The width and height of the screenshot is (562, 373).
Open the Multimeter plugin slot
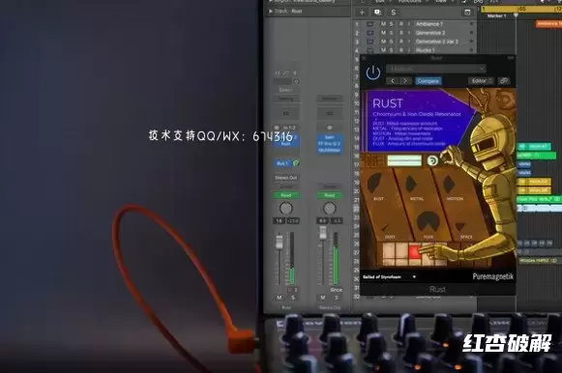(330, 151)
